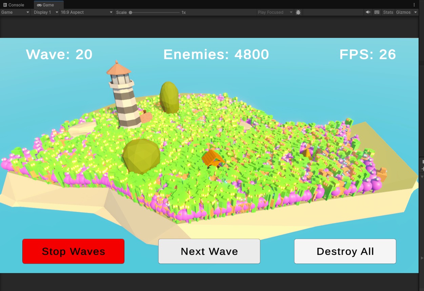
Task: Click the Next Wave button
Action: pos(209,251)
